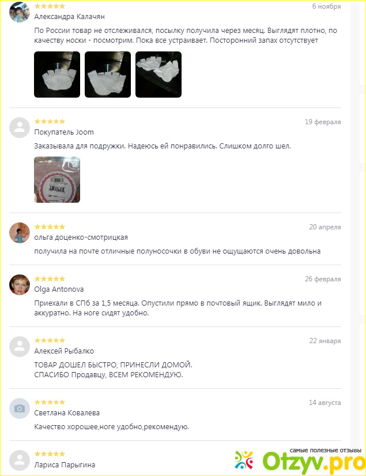
Task: Open the third photo showing two socks
Action: [159, 75]
